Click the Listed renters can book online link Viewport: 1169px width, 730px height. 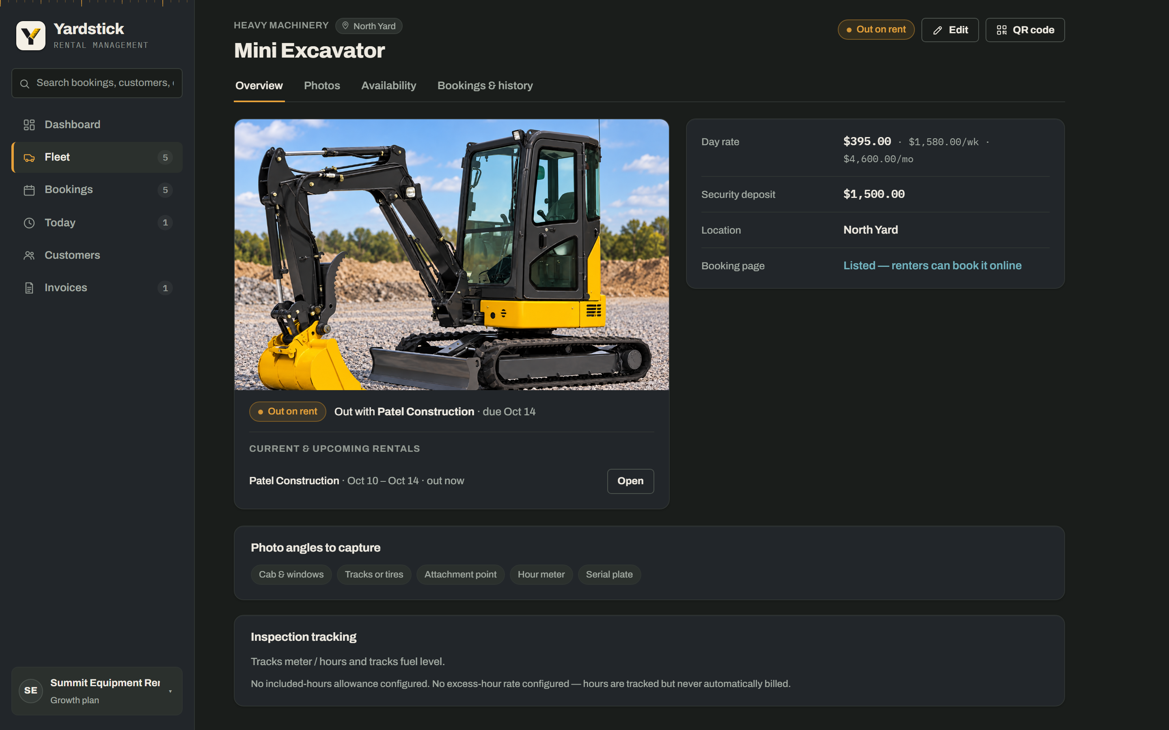pos(932,266)
